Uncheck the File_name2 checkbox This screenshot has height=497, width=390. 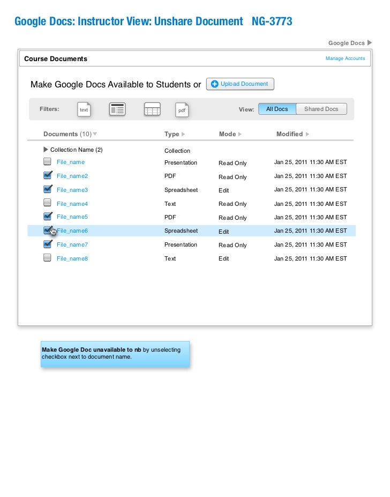coord(48,175)
